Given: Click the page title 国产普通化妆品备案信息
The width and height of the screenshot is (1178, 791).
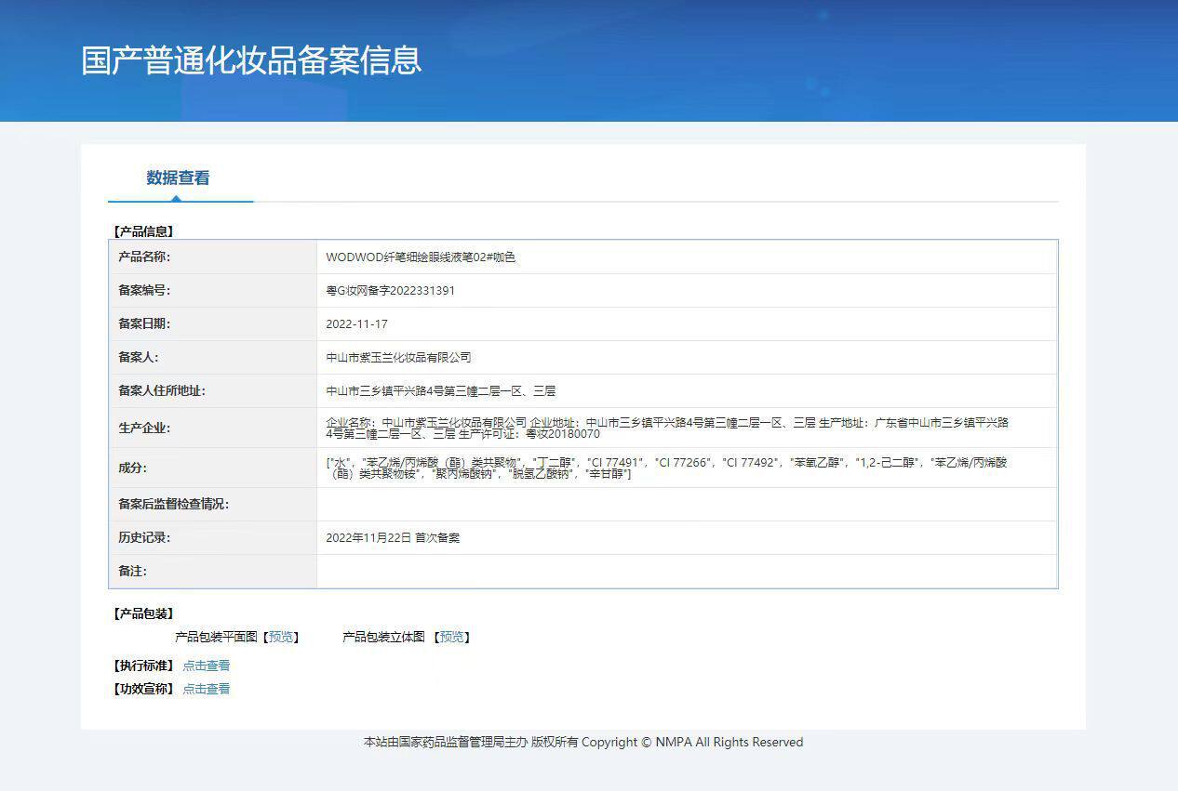Looking at the screenshot, I should pos(251,60).
